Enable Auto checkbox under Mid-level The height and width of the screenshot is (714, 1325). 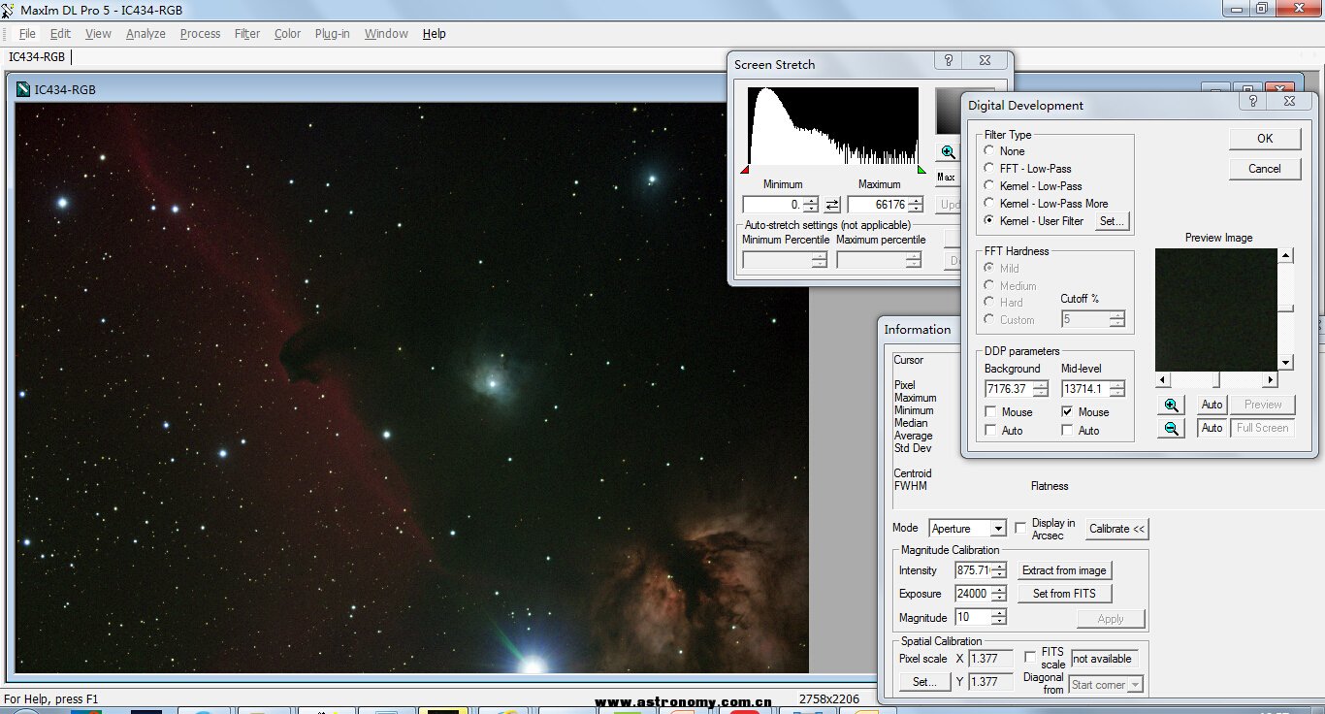1067,431
